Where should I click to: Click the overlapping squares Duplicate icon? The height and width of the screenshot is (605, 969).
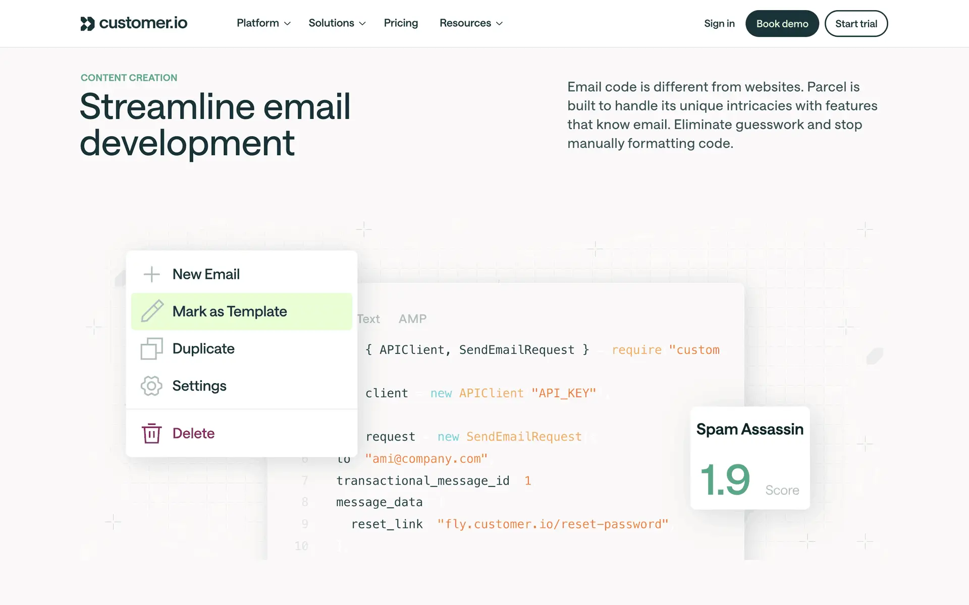(151, 348)
